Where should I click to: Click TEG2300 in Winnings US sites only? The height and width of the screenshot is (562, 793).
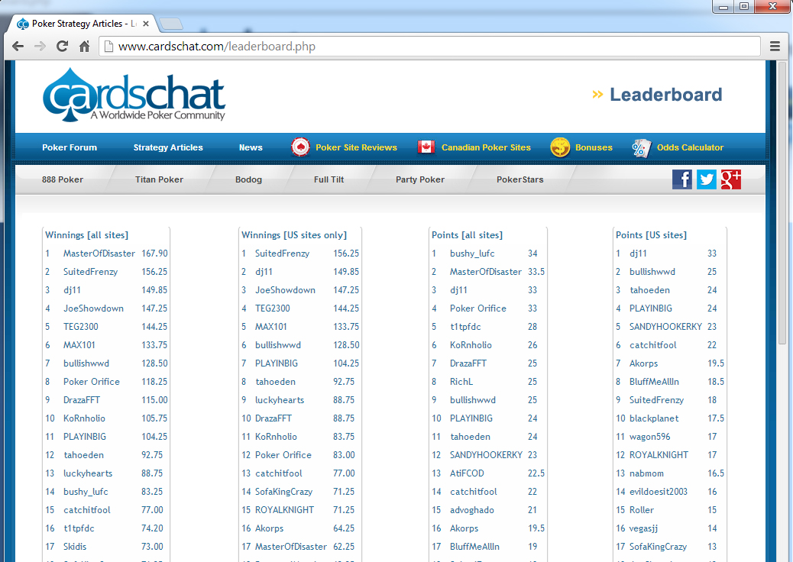click(273, 308)
